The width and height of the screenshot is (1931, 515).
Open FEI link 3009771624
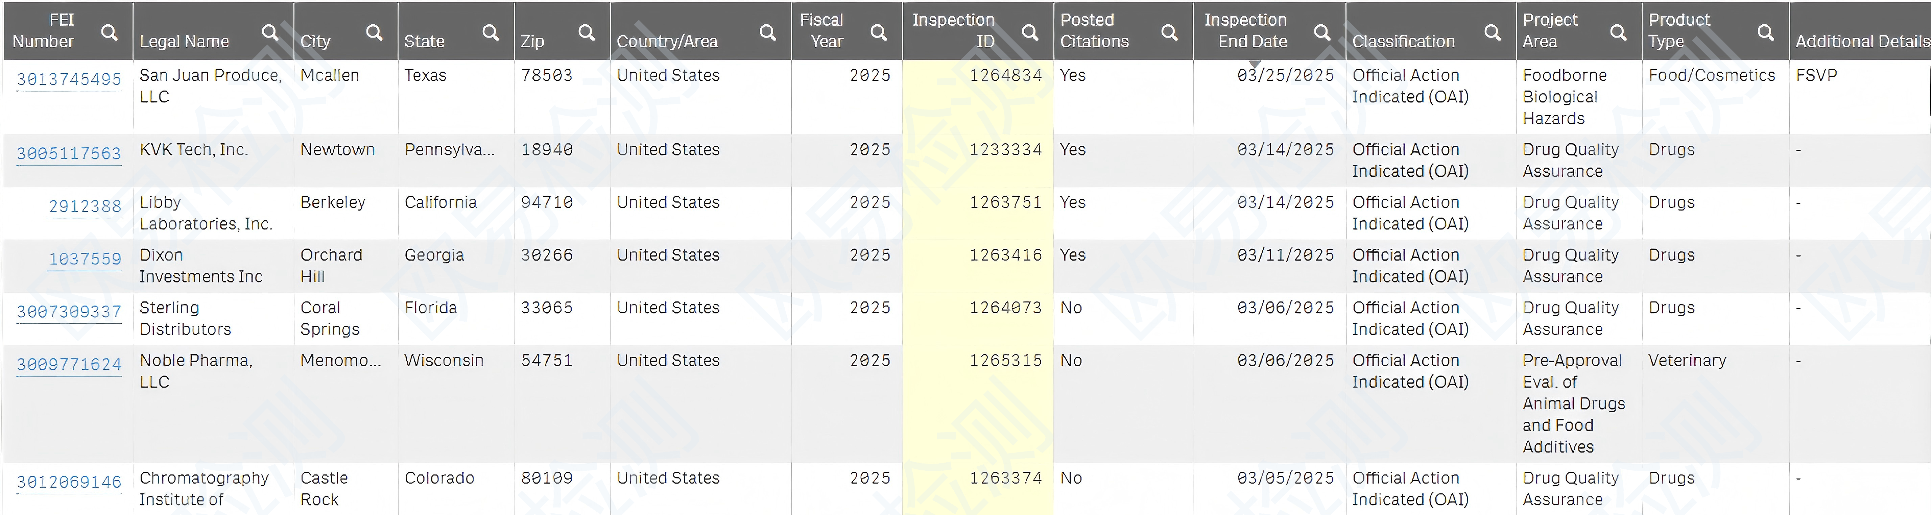[69, 364]
